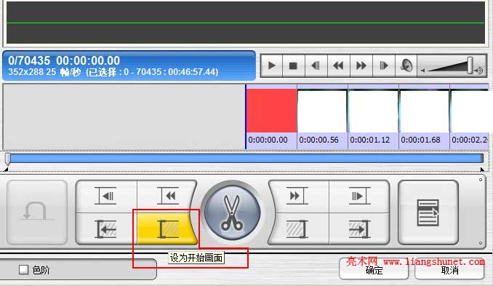
Task: Enable the 色阶 checkbox
Action: click(x=23, y=270)
